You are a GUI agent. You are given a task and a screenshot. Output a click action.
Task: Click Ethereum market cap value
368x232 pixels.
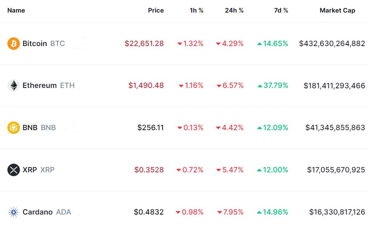(x=334, y=85)
